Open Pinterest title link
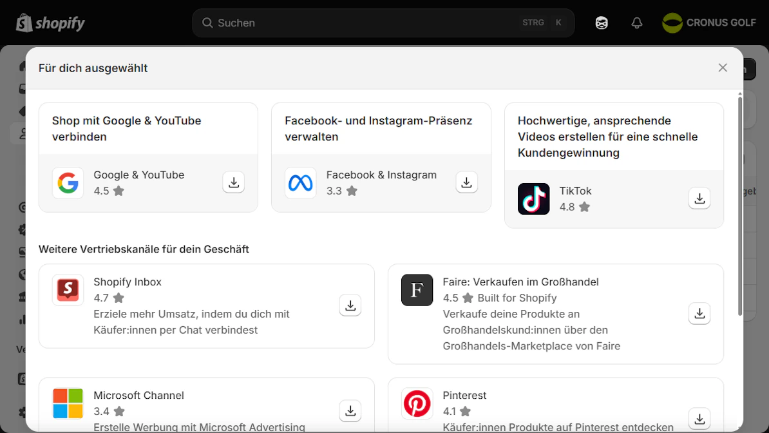This screenshot has height=433, width=769. pyautogui.click(x=464, y=395)
